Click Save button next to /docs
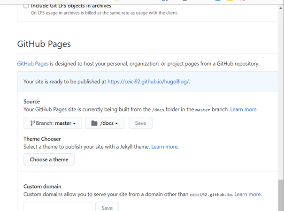 click(140, 123)
